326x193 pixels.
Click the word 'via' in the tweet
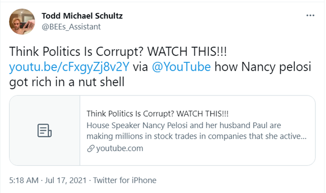click(x=140, y=67)
